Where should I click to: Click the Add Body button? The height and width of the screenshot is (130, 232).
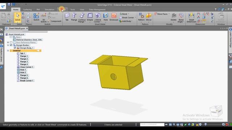tap(125, 21)
